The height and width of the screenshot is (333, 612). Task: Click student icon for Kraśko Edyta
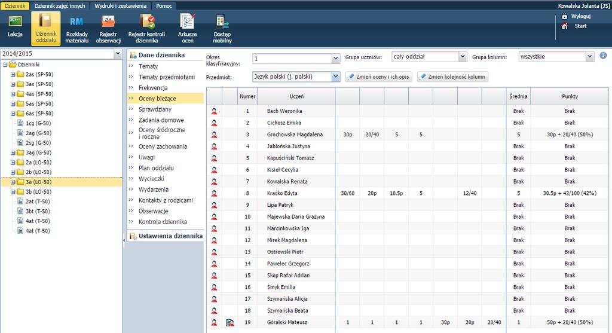click(x=214, y=193)
